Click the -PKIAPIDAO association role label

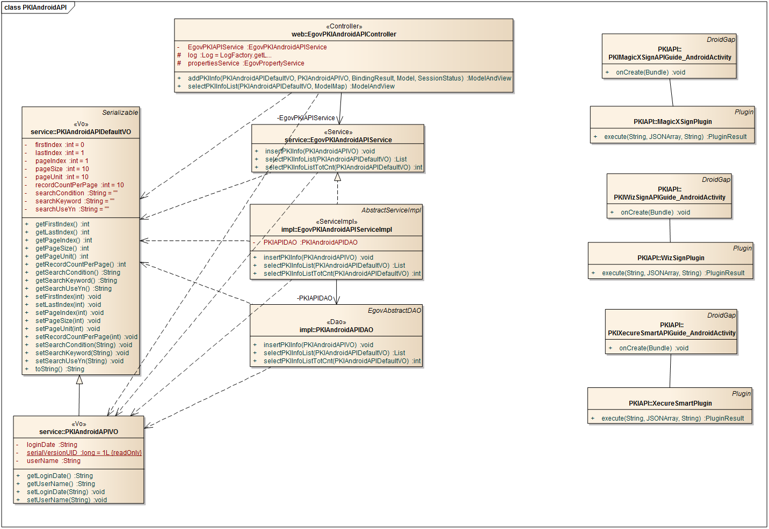click(x=315, y=298)
